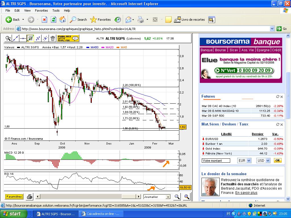291x218 pixels.
Task: Open the File menu
Action: pos(8,11)
